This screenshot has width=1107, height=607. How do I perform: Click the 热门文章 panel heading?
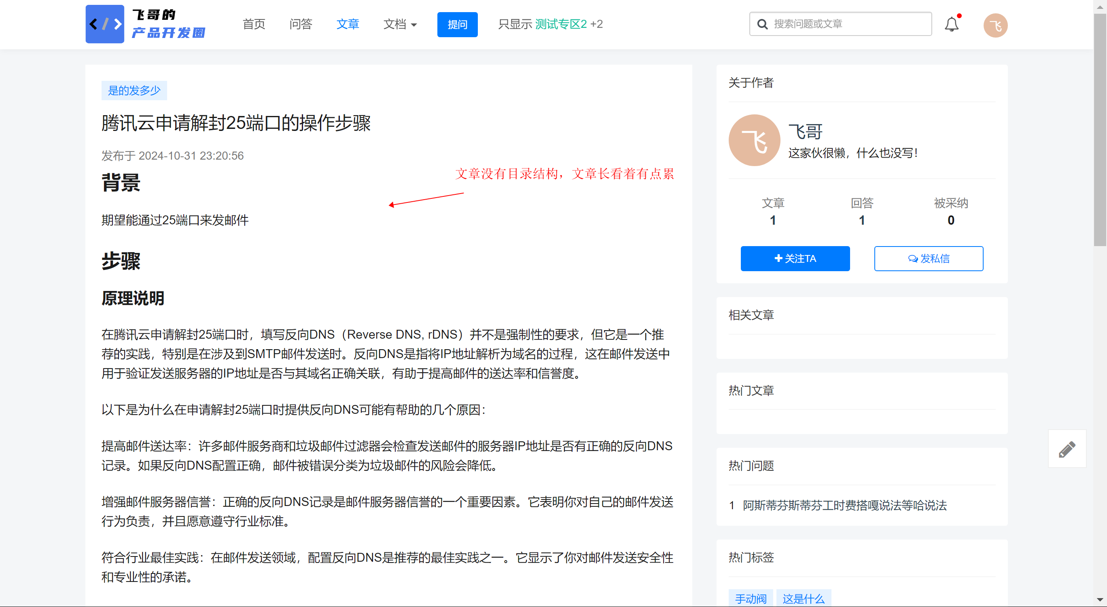coord(751,390)
